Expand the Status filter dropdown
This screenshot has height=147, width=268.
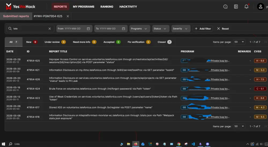(161, 29)
